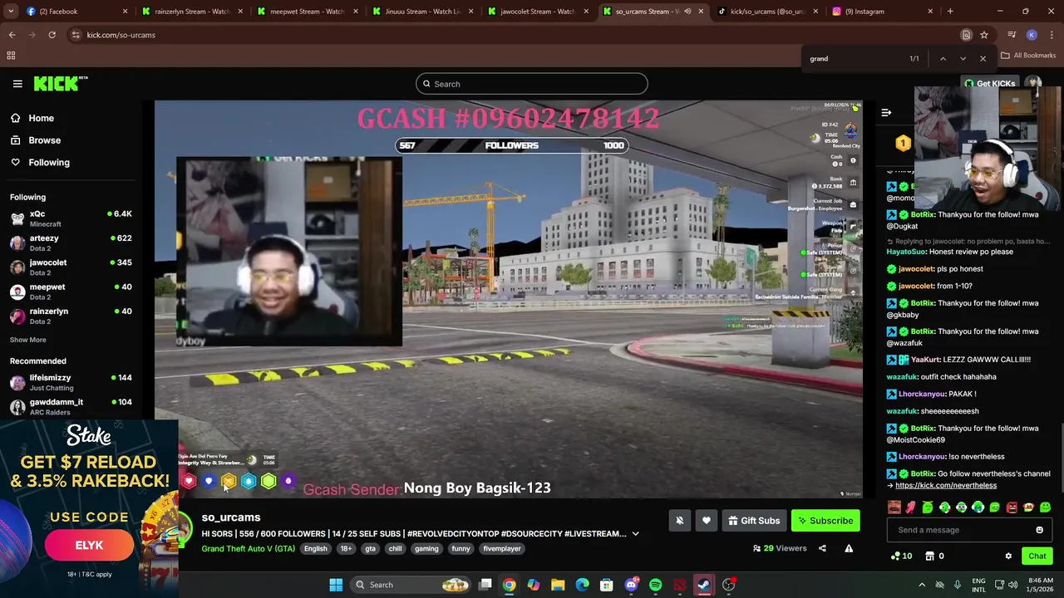
Task: Collapse the chat panel arrow icon
Action: [886, 112]
